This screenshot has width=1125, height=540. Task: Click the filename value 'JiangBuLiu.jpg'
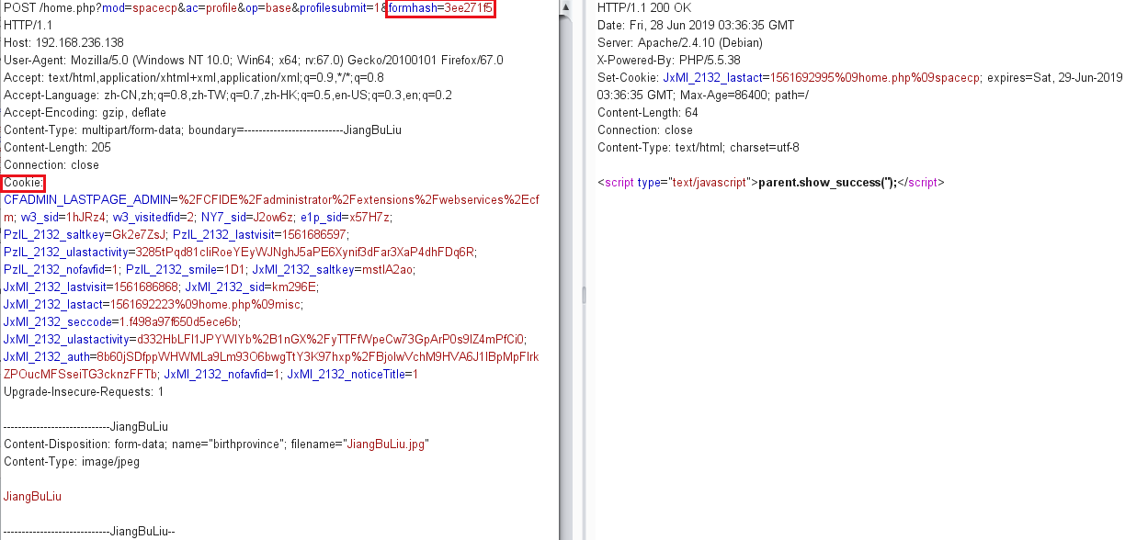click(x=387, y=444)
